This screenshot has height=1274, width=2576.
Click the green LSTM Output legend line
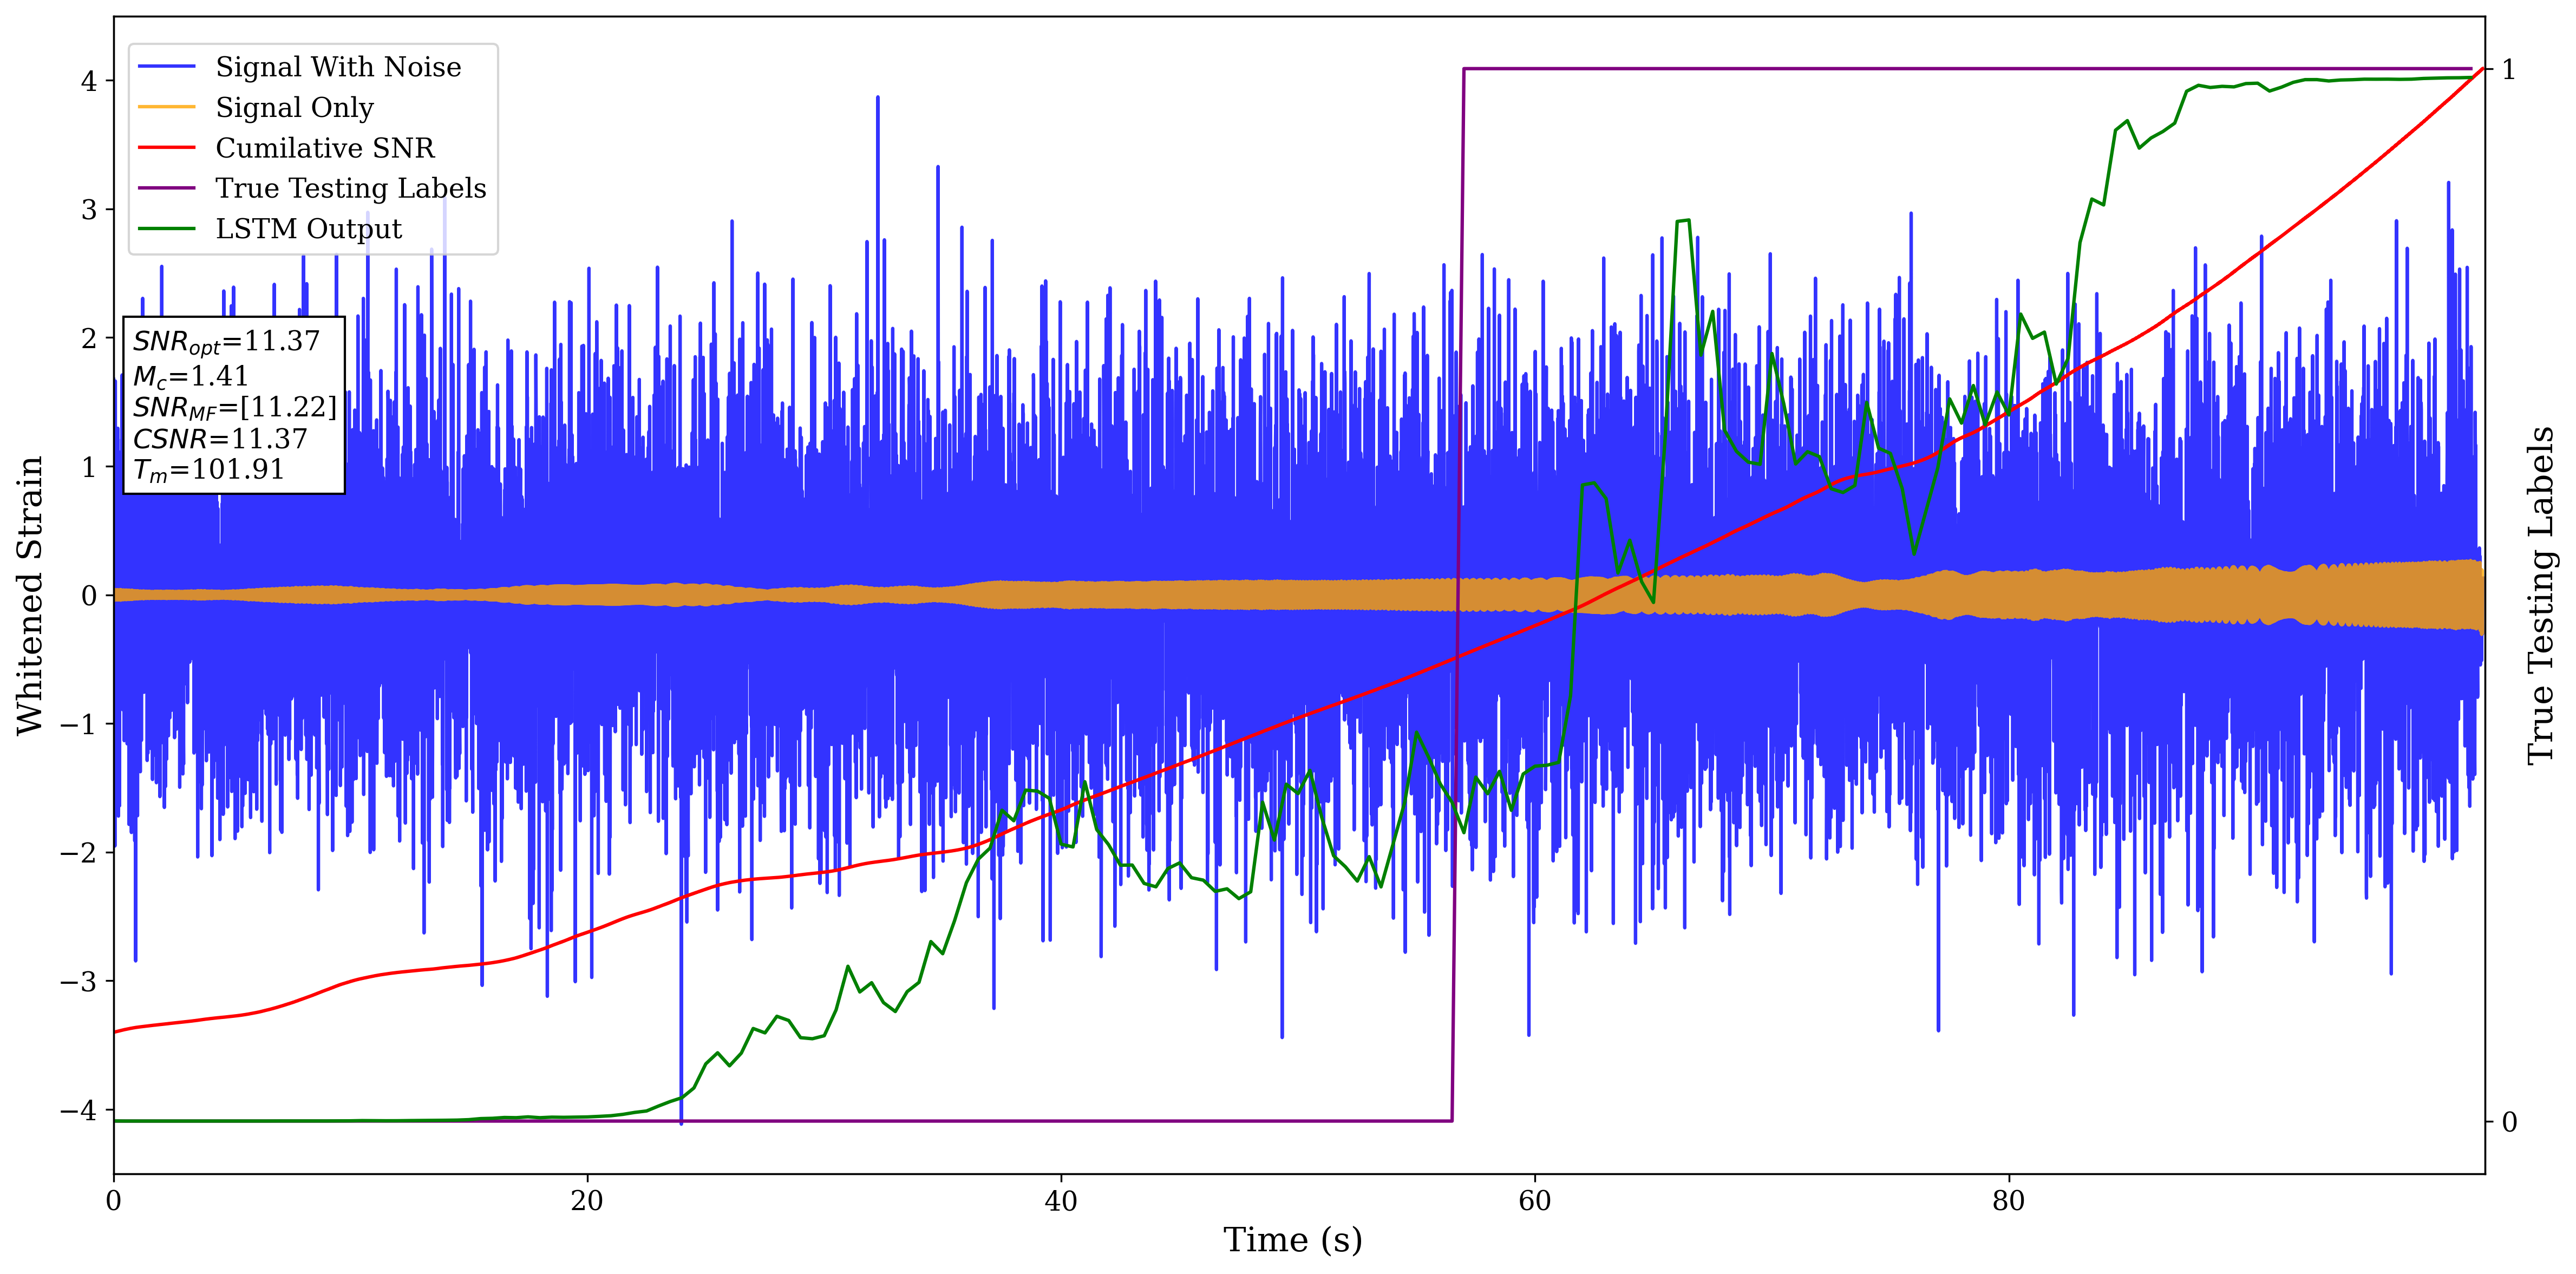[167, 229]
